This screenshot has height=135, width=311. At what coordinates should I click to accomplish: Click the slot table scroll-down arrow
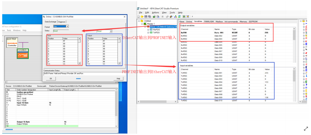[116, 126]
